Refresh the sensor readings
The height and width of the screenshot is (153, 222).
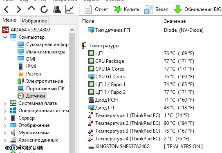(x=44, y=9)
